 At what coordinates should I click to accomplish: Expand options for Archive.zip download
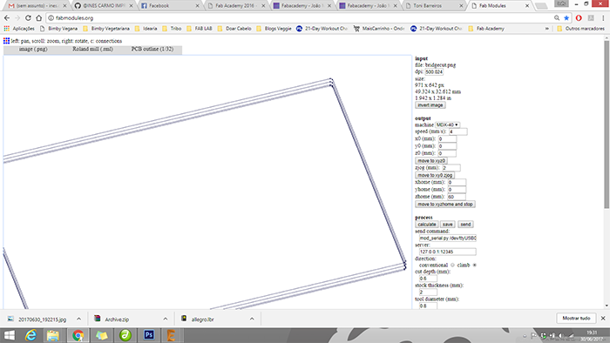point(166,319)
